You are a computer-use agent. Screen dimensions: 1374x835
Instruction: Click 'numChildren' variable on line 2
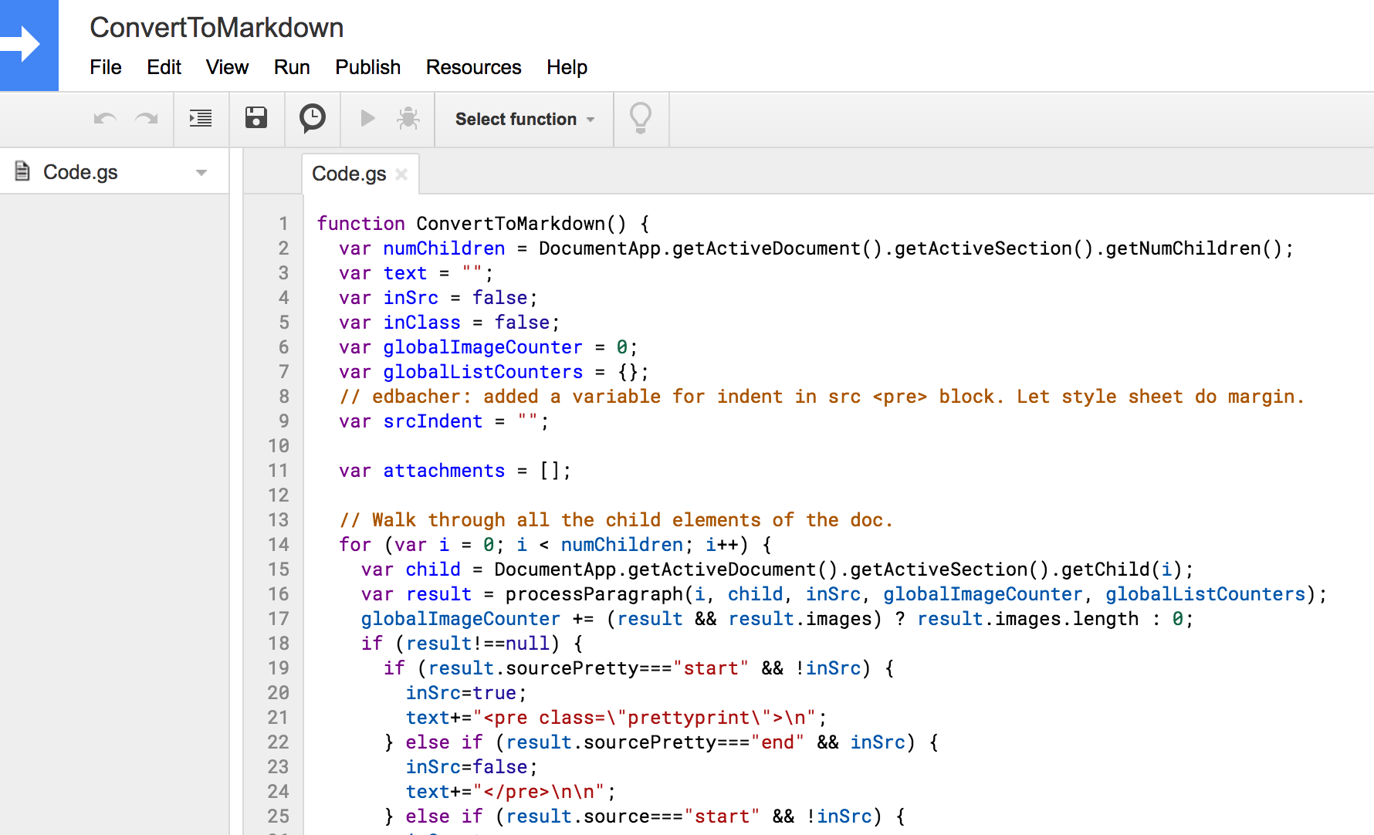[x=444, y=248]
